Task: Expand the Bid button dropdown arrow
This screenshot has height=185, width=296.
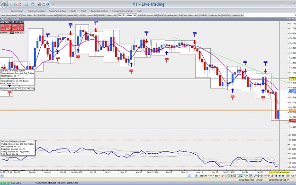Action: point(9,26)
